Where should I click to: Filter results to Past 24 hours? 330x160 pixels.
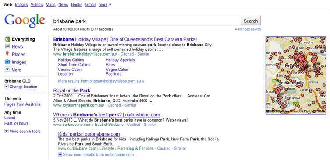(16, 123)
